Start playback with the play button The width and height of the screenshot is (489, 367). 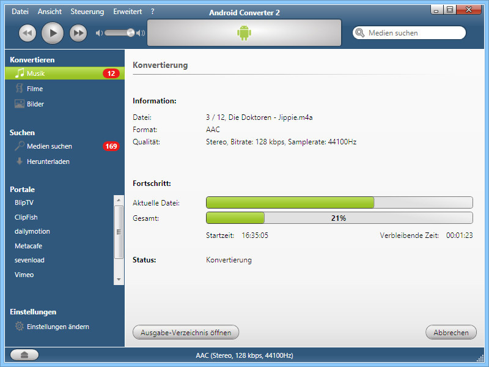coord(53,33)
